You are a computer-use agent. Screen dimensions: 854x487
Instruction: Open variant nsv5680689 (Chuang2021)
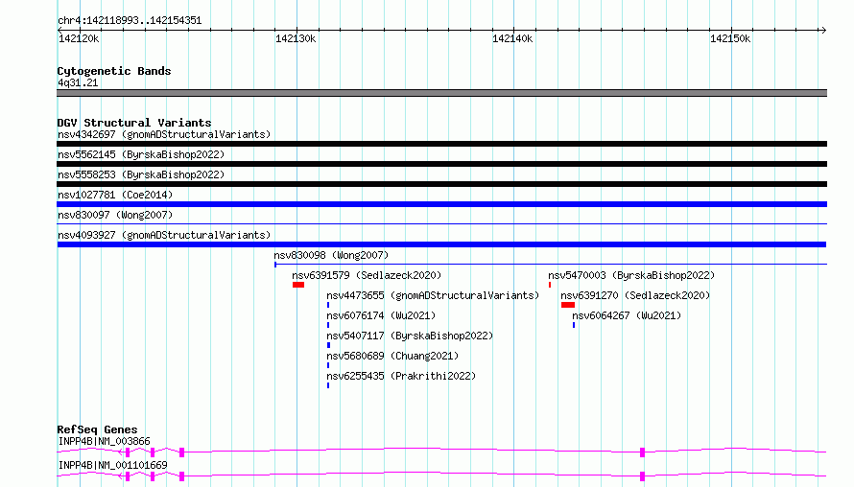click(x=392, y=356)
